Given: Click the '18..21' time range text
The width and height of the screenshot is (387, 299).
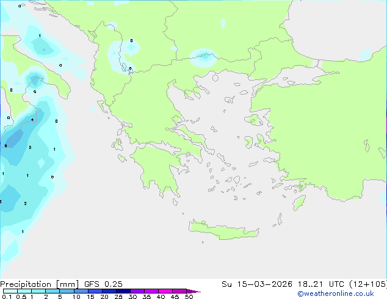Looking at the screenshot, I should click(310, 284).
